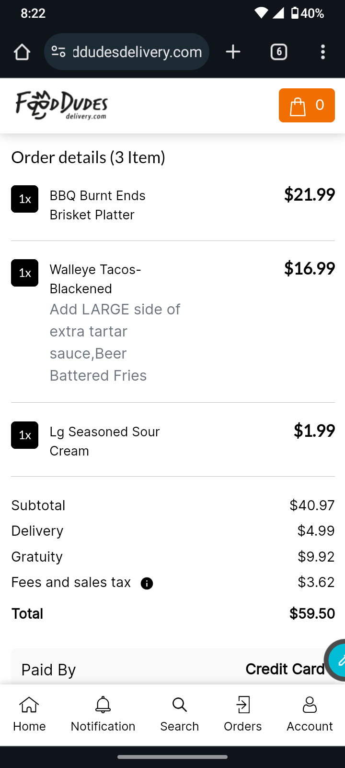Image resolution: width=345 pixels, height=768 pixels.
Task: Open the browser three-dot menu
Action: click(323, 52)
